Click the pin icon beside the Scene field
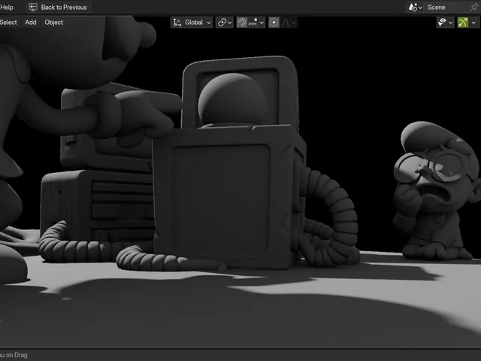481x361 pixels. coord(474,8)
